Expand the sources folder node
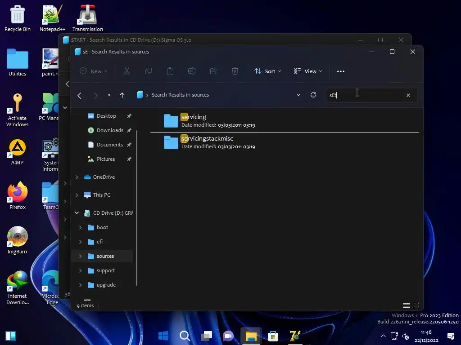Image resolution: width=461 pixels, height=345 pixels. pyautogui.click(x=80, y=256)
